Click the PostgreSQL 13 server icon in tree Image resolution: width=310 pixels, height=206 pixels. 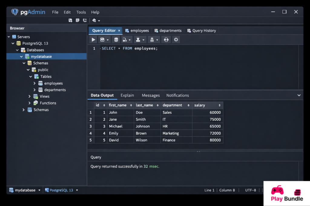pos(19,43)
